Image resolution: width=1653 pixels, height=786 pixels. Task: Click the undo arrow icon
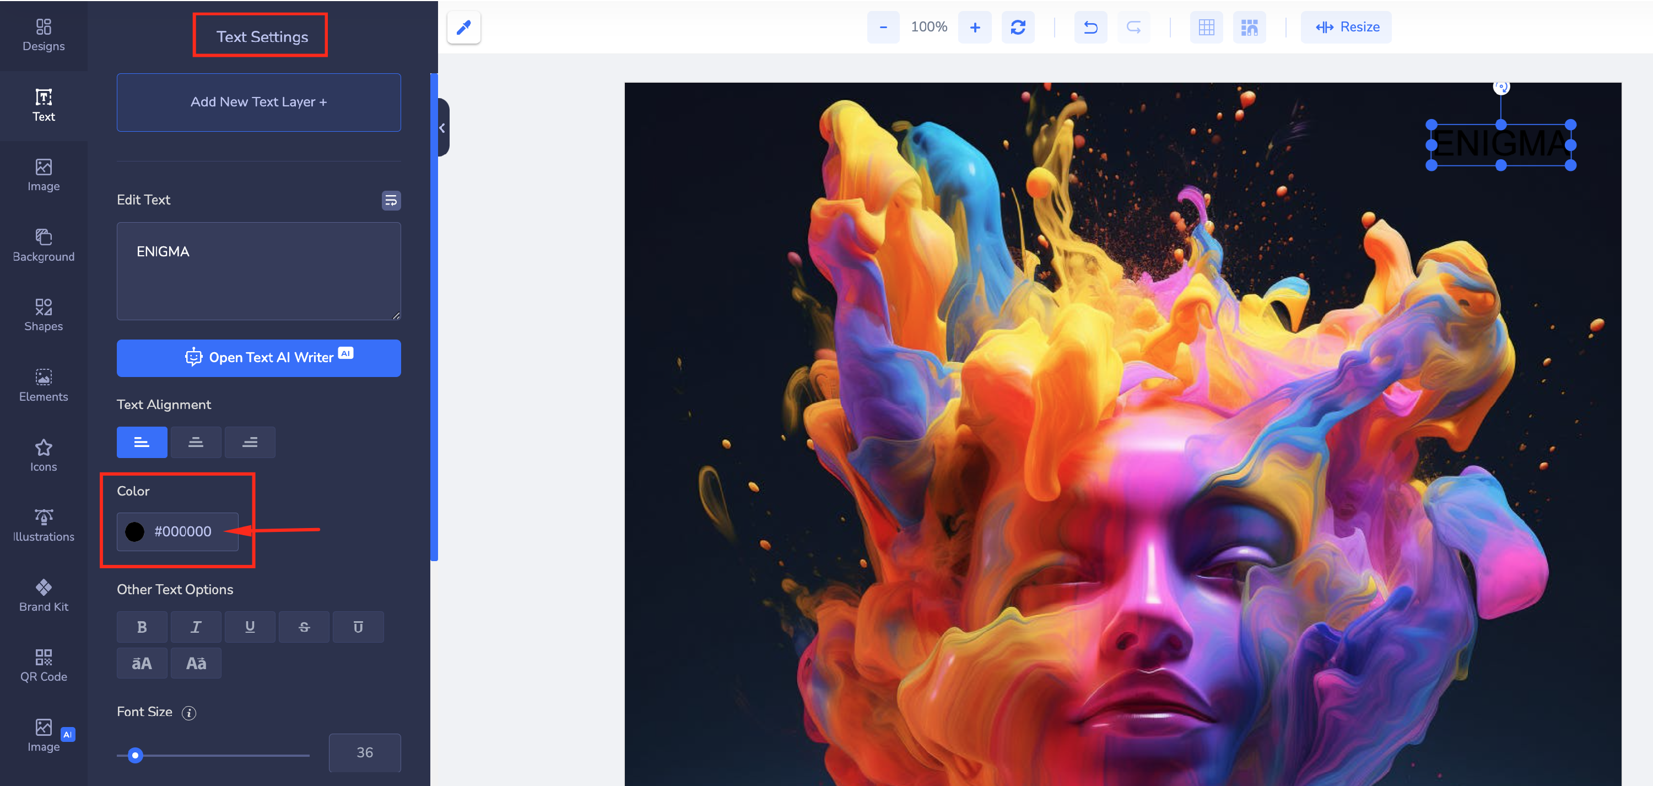coord(1089,28)
